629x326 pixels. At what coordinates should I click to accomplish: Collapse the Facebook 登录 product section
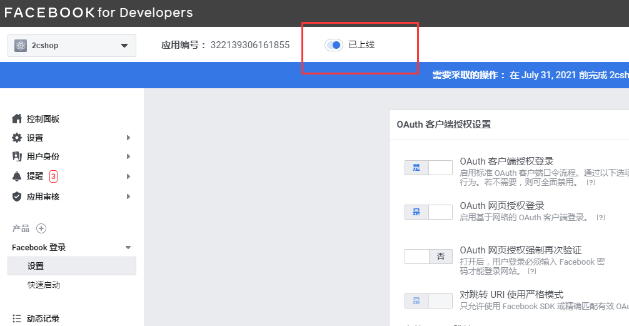(128, 247)
